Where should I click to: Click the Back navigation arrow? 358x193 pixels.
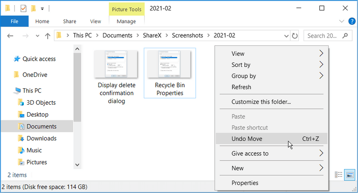coord(11,36)
